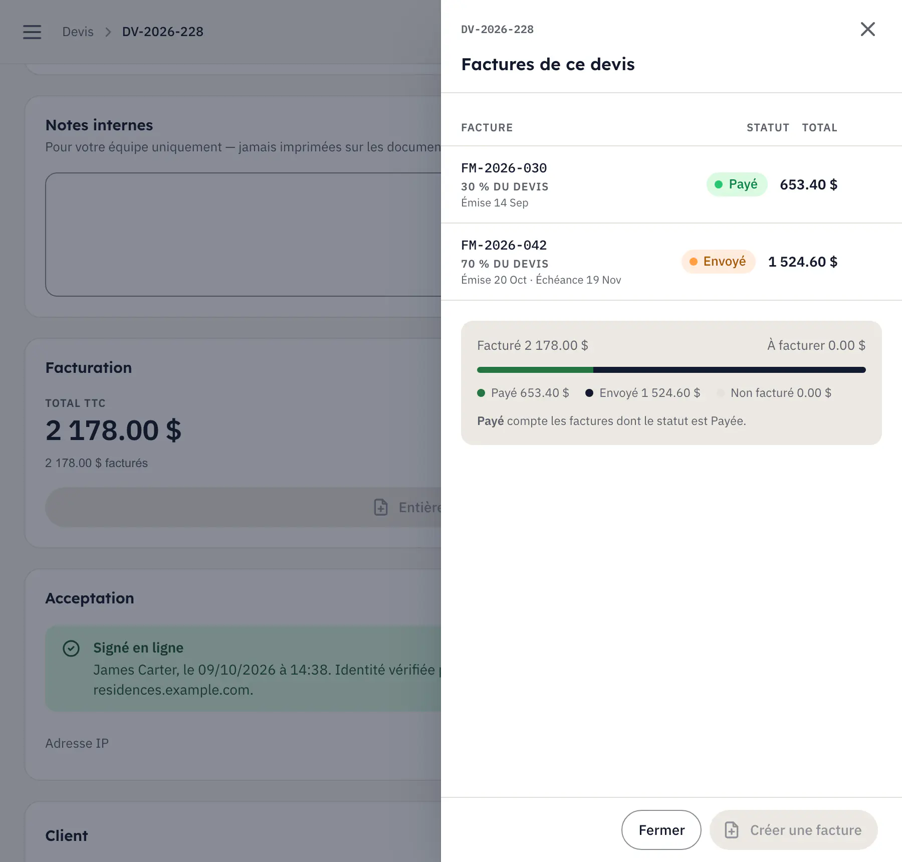Click the Payé 653.40 $ legend green dot
This screenshot has height=862, width=902.
pyautogui.click(x=481, y=393)
